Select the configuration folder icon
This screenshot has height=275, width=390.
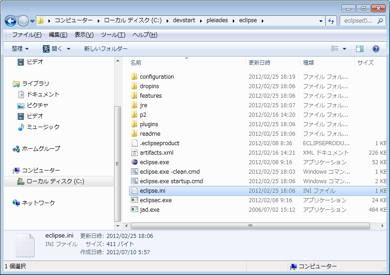(x=135, y=76)
